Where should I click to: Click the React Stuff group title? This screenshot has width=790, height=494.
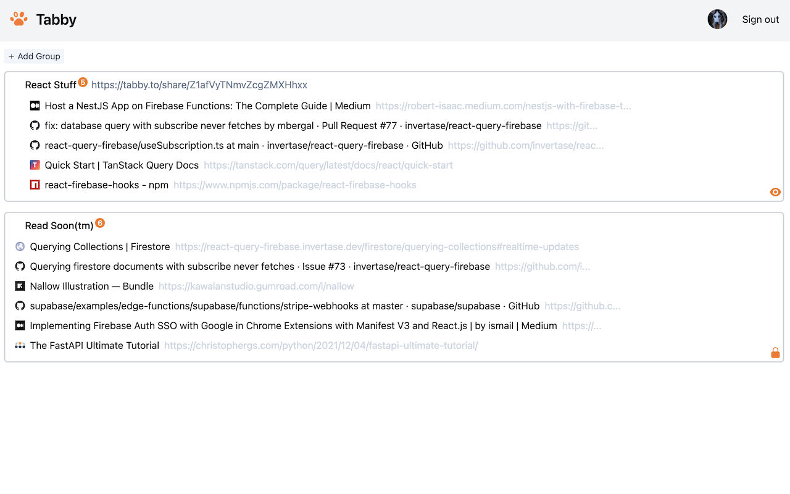[x=51, y=85]
